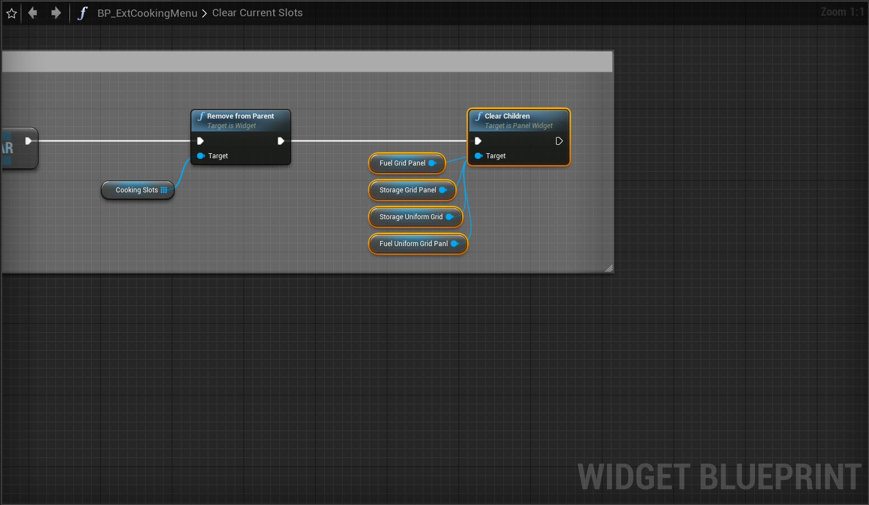Click the comment box resize handle
869x505 pixels.
tap(609, 268)
